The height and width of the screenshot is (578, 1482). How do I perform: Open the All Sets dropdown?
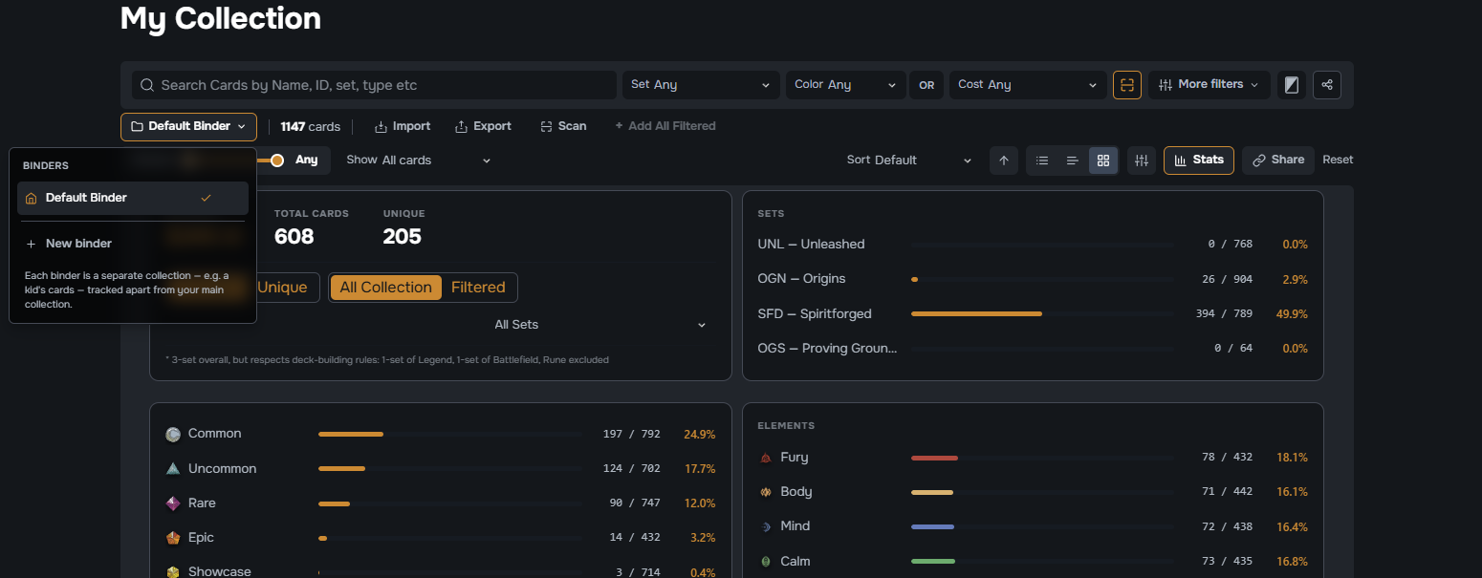pyautogui.click(x=600, y=325)
